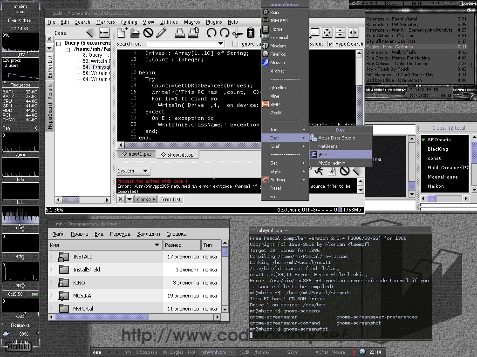Select the '54: if (mysql' search result

pos(96,67)
